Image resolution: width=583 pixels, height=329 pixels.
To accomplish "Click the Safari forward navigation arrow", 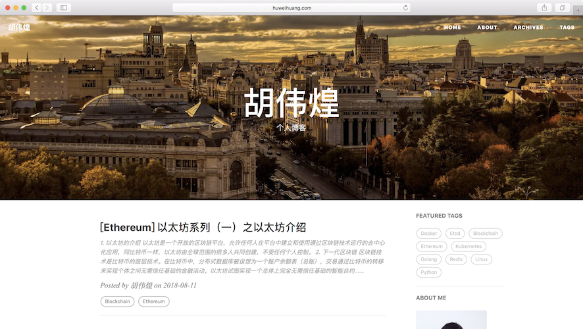I will point(47,8).
